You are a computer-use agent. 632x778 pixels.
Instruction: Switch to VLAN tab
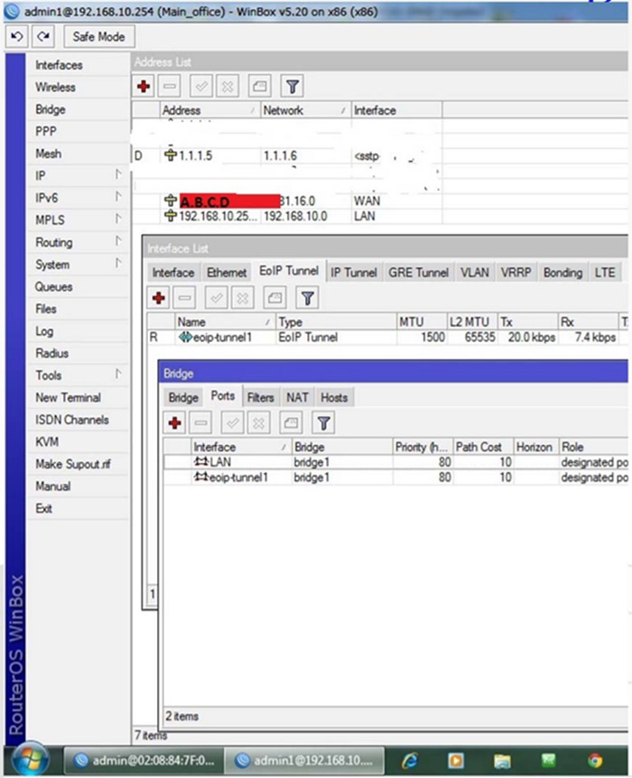click(x=475, y=273)
